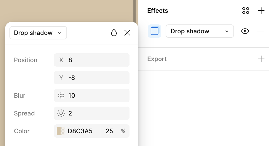Open Drop shadow type dropdown in Effects panel
The image size is (269, 146).
(200, 31)
